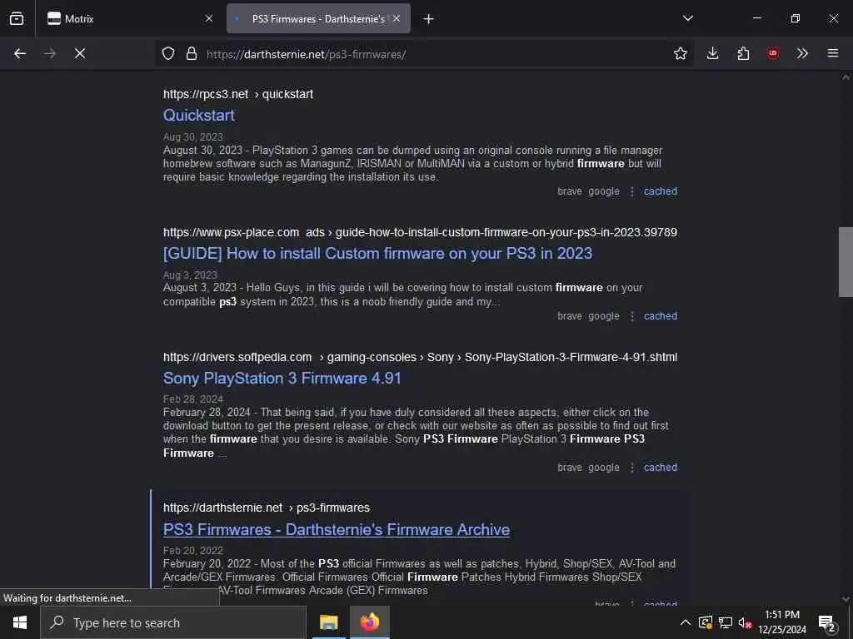Click the google engine label on softpedia result
Viewport: 853px width, 639px height.
pyautogui.click(x=604, y=468)
